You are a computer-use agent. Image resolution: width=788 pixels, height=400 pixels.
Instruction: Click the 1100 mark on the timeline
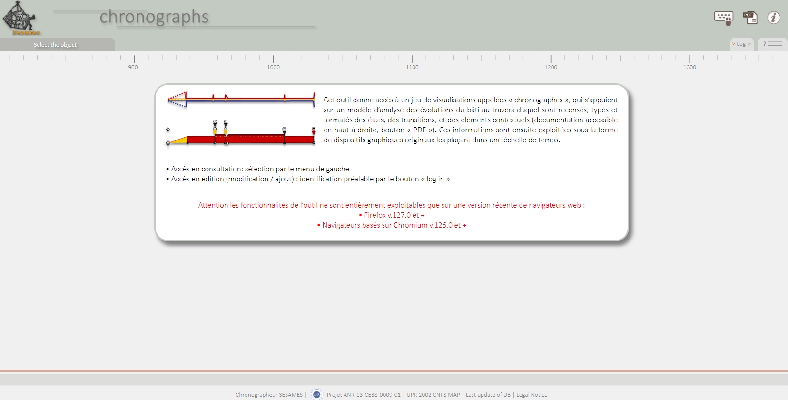[412, 67]
